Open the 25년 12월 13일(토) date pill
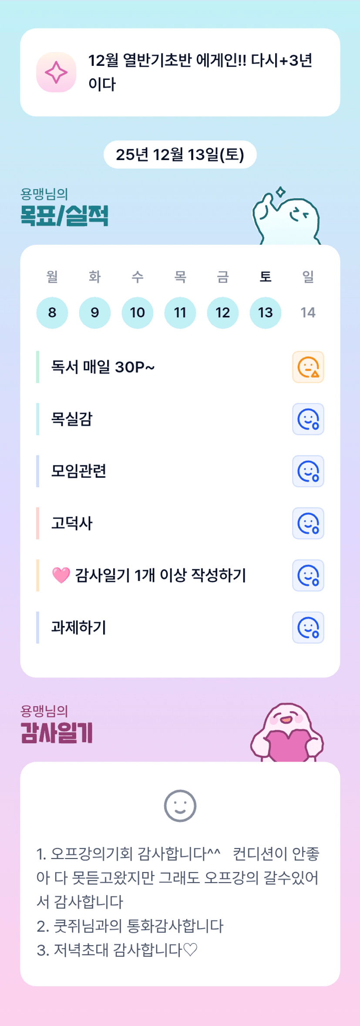The width and height of the screenshot is (360, 1026). (x=180, y=154)
